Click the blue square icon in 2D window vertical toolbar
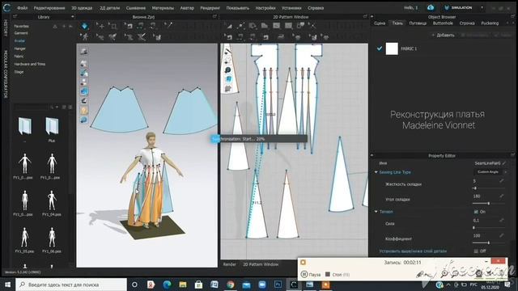Viewport: 518px width, 291px height. click(x=228, y=79)
